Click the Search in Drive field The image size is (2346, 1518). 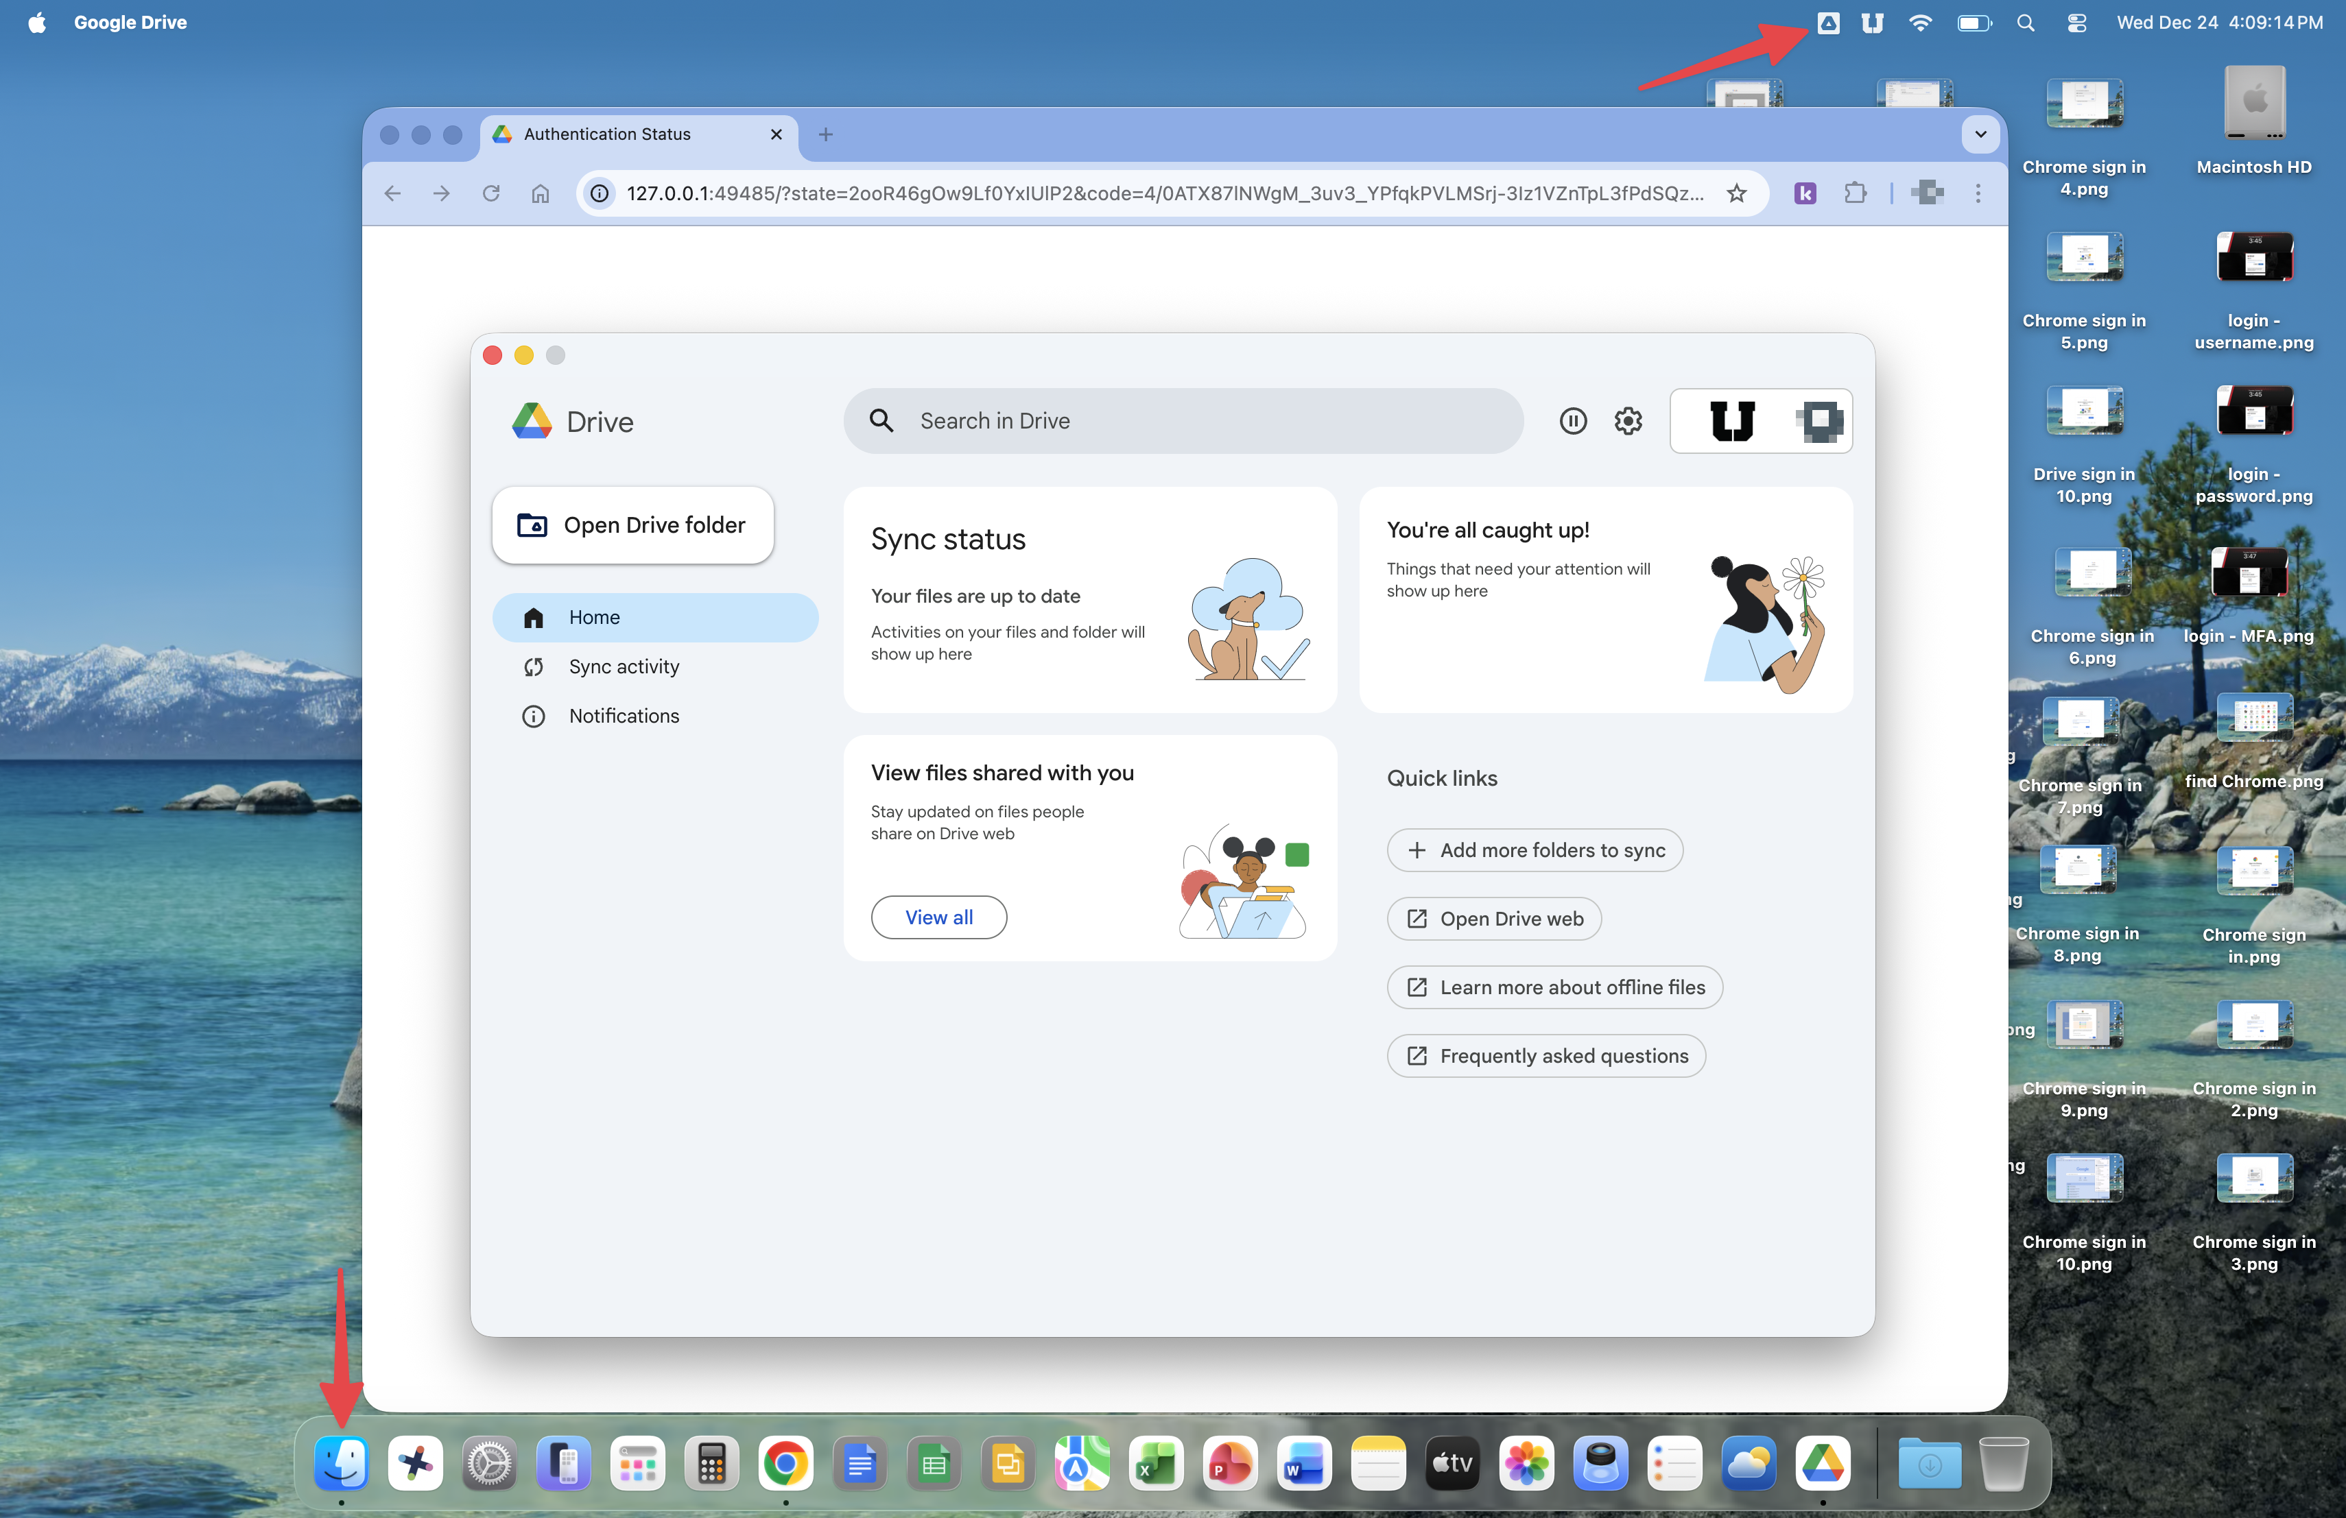(x=1183, y=422)
